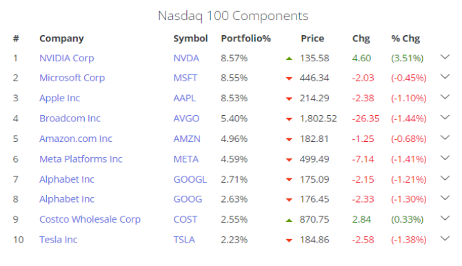462x266 pixels.
Task: Open the Broadcom Inc company link
Action: pyautogui.click(x=70, y=119)
